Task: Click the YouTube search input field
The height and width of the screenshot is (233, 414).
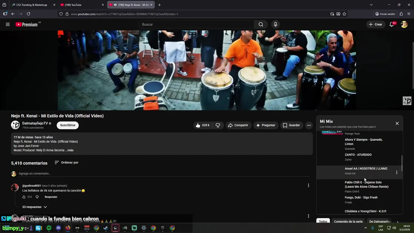Action: 196,24
